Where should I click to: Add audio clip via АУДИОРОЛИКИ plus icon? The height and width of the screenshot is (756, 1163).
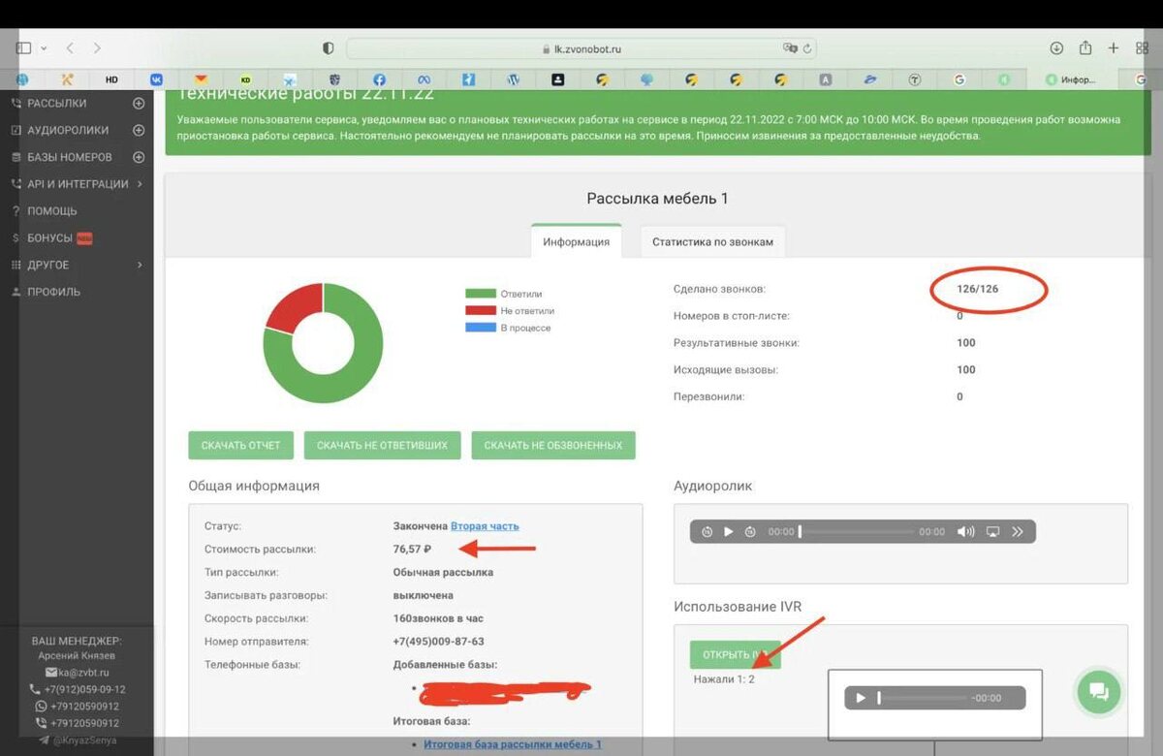pyautogui.click(x=139, y=130)
